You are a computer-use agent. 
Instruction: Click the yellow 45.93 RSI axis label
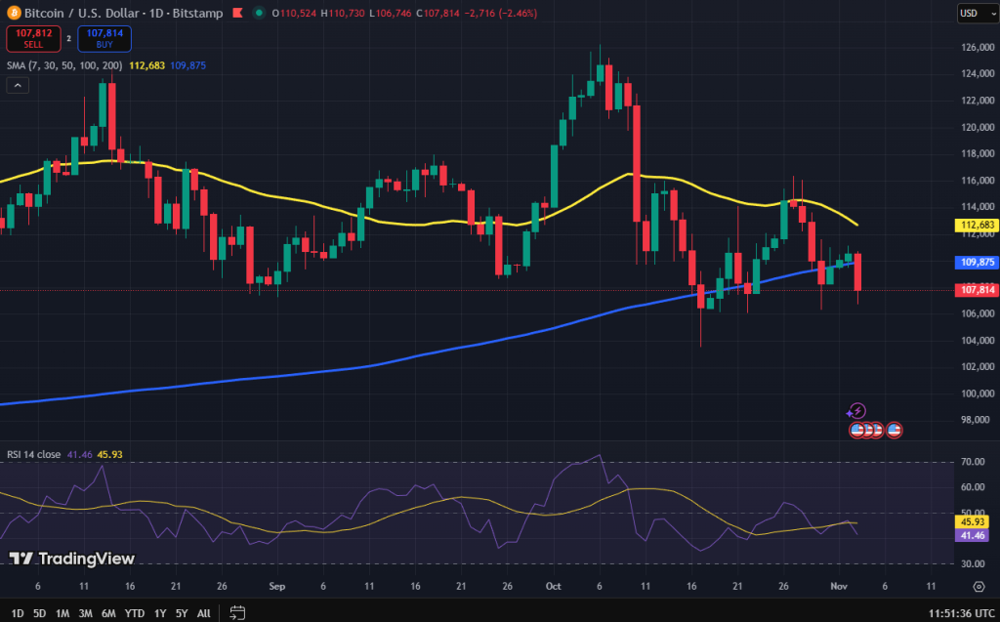coord(973,521)
